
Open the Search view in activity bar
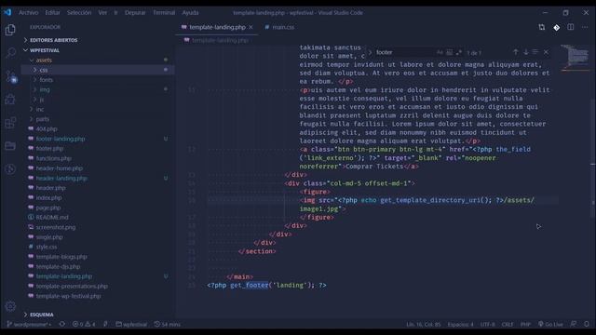[10, 52]
